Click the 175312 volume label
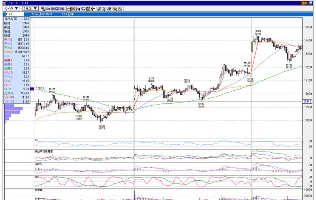This screenshot has height=200, width=316. coord(40,88)
